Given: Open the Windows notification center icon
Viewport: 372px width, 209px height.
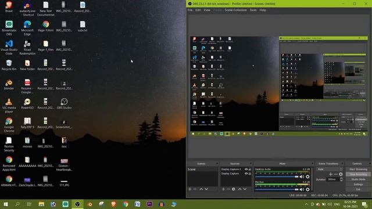Looking at the screenshot, I should 364,204.
